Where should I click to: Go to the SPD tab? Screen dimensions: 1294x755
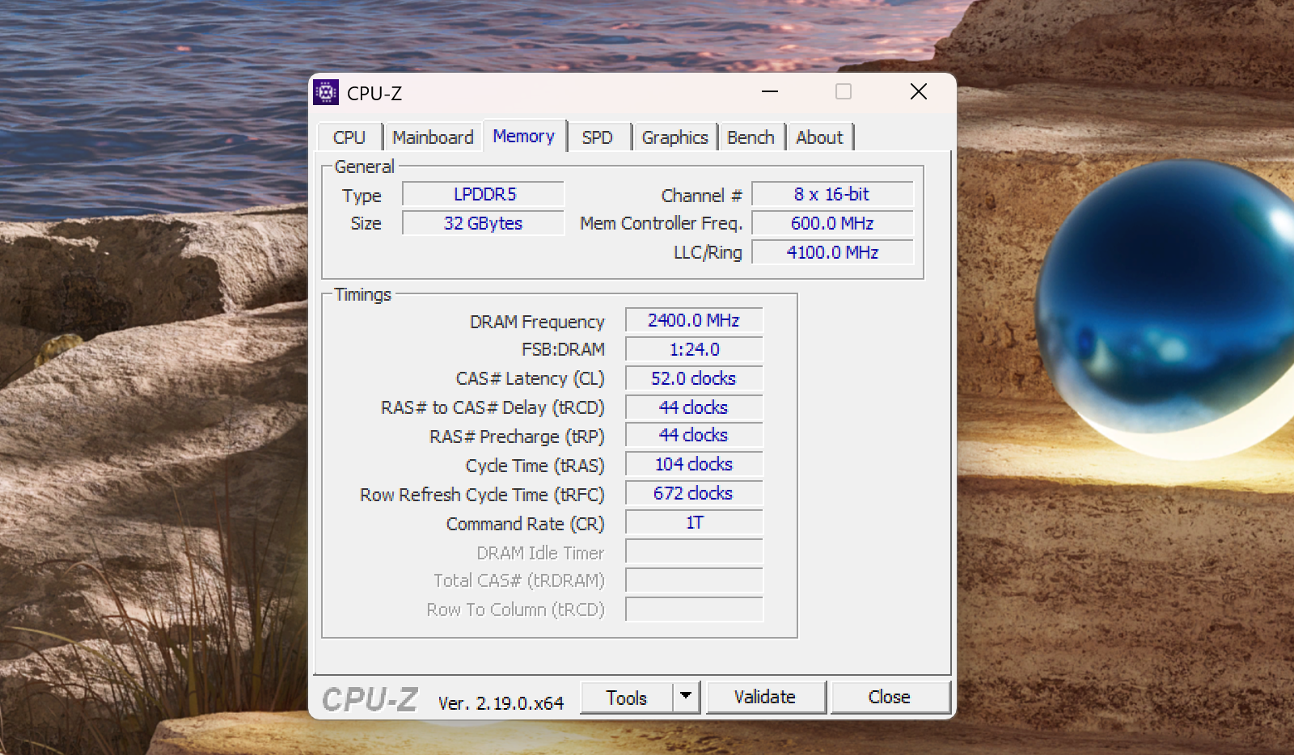(598, 137)
